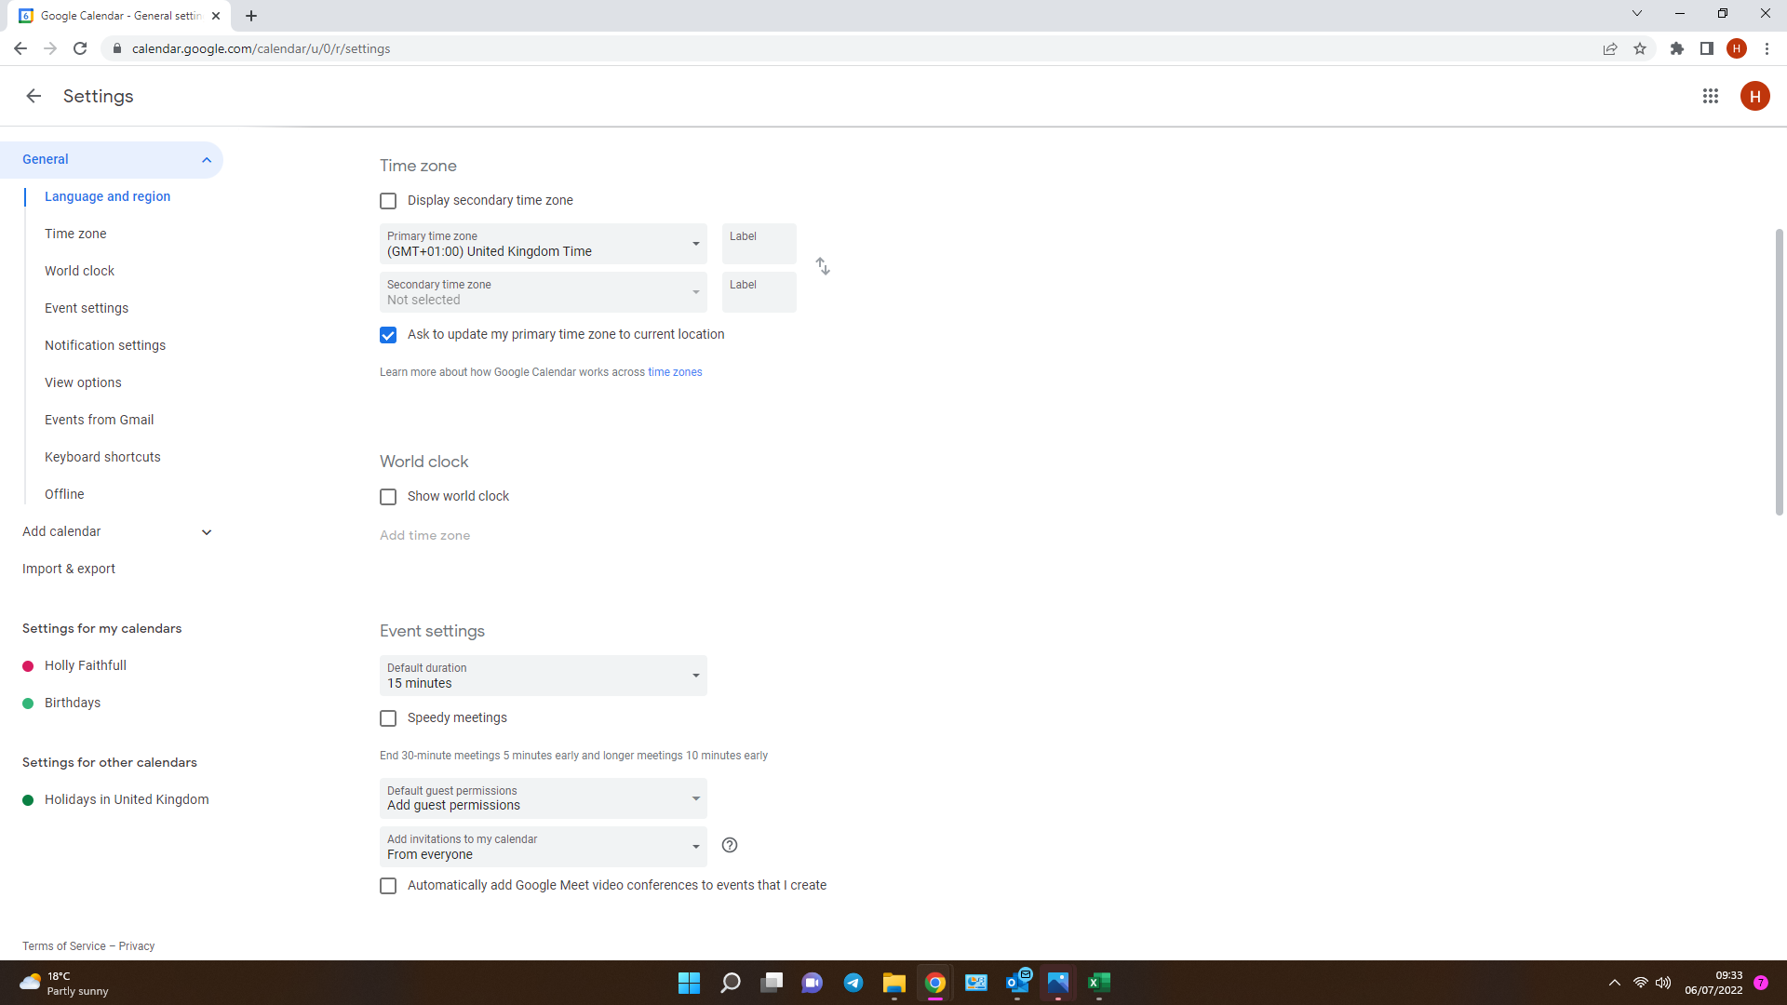Open help for invitations setting
Viewport: 1787px width, 1005px height.
click(x=730, y=845)
